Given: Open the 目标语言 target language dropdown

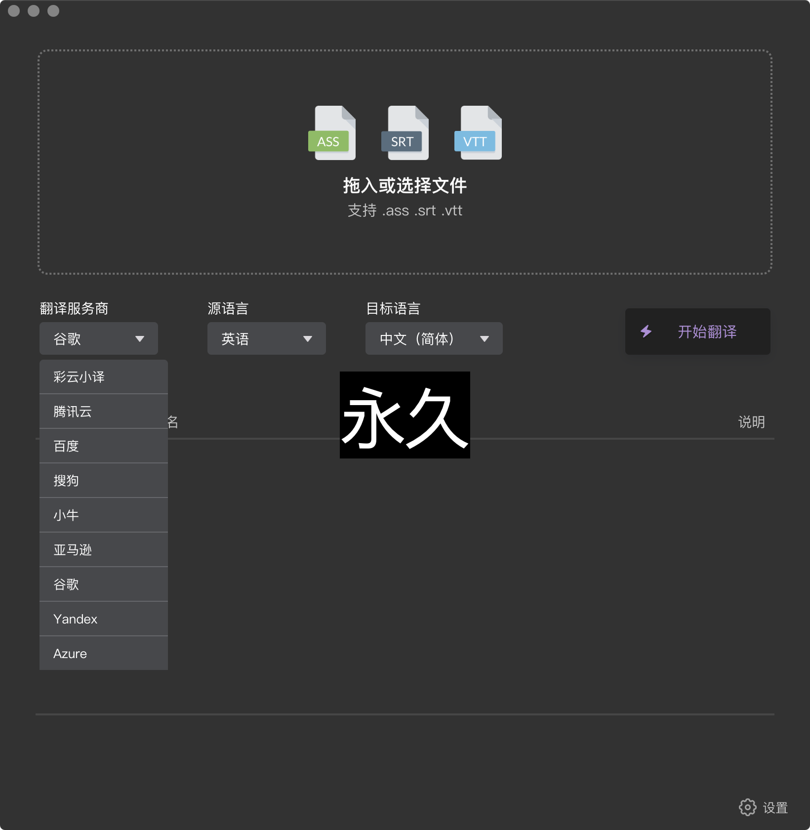Looking at the screenshot, I should click(x=434, y=338).
